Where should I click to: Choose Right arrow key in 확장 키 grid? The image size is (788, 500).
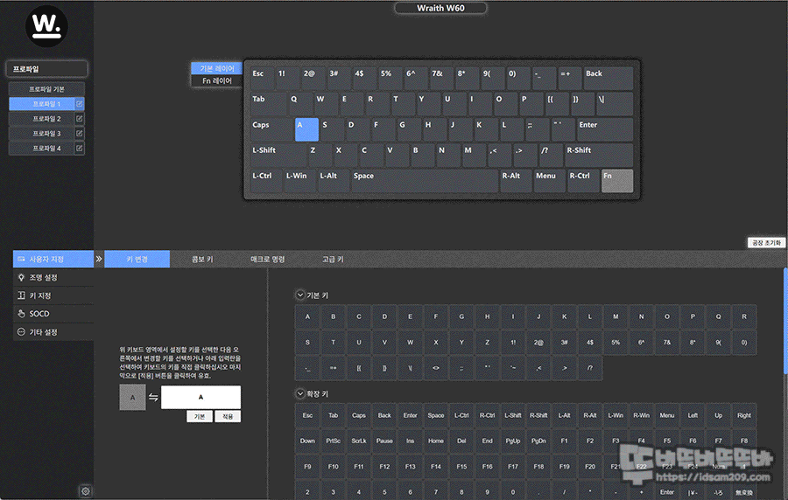744,416
